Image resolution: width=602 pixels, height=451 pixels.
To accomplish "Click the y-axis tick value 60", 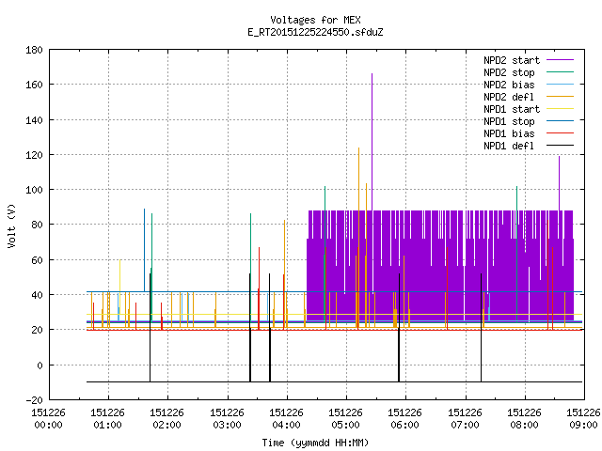I will click(37, 260).
